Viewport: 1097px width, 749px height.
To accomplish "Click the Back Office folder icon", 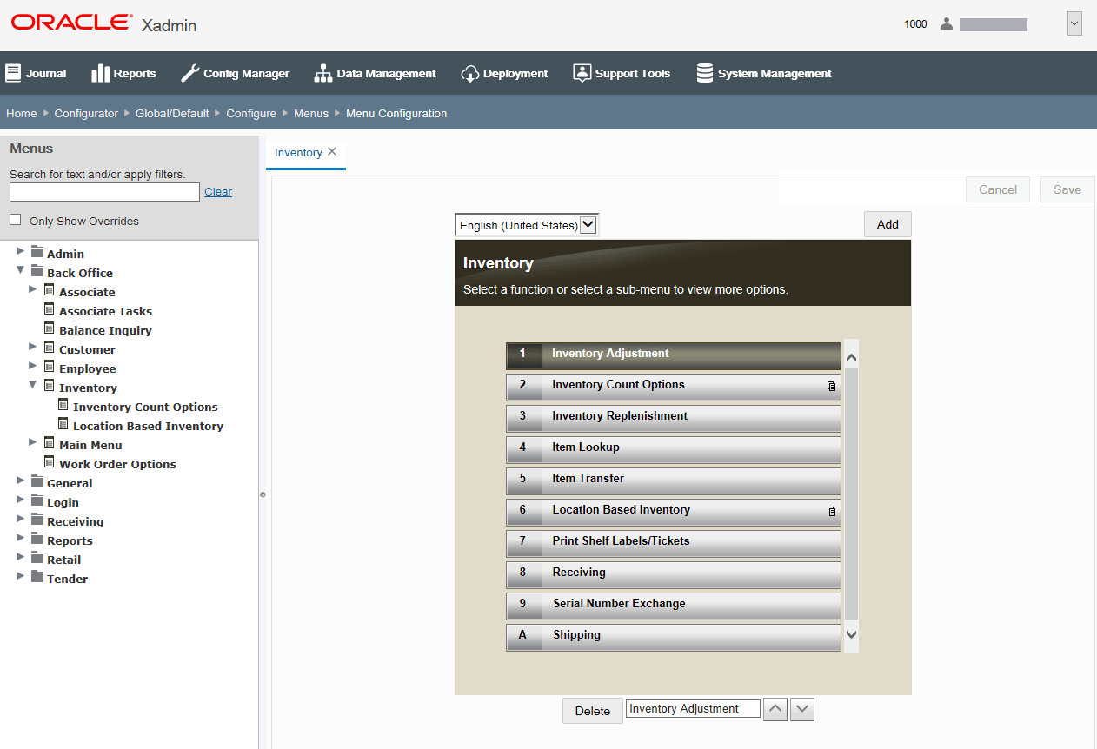I will (37, 272).
